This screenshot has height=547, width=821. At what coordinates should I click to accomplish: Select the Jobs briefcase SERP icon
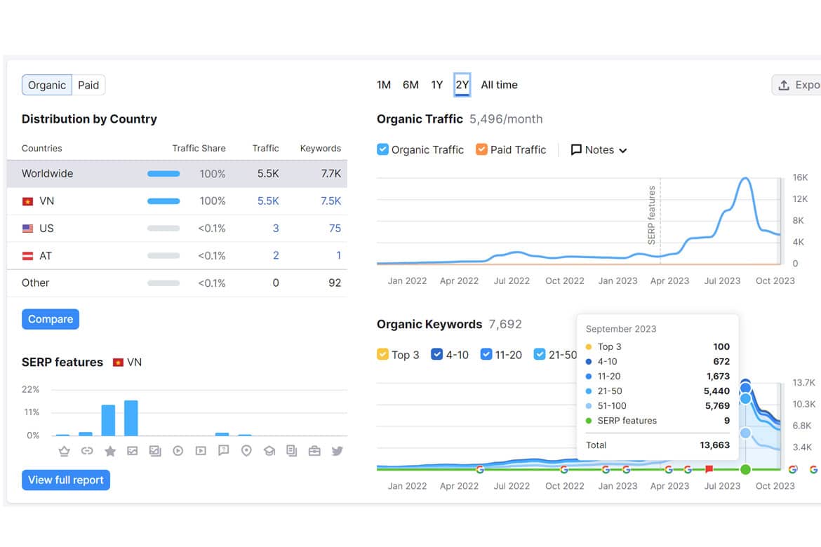point(314,451)
